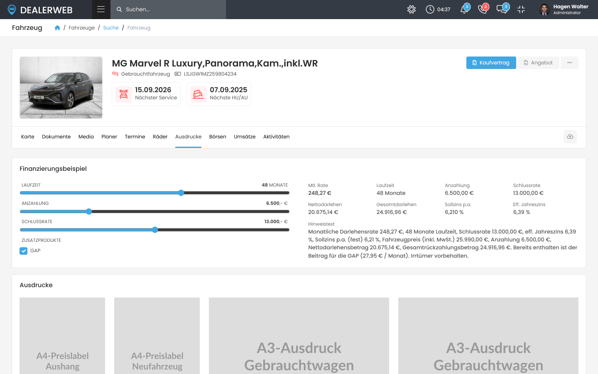Click the VIN LSJGW1MZ259804234

(210, 74)
